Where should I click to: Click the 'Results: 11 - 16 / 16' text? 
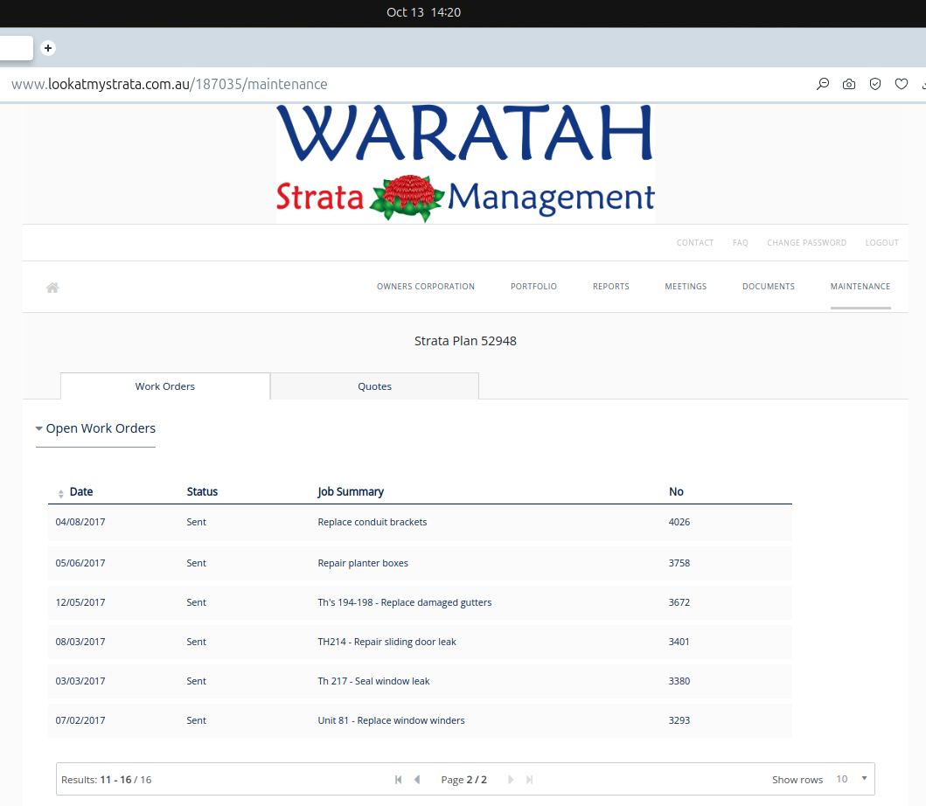[x=107, y=780]
